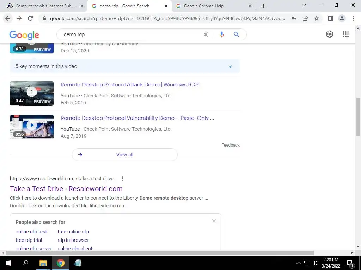Clear the search box text
The image size is (361, 270).
206,34
